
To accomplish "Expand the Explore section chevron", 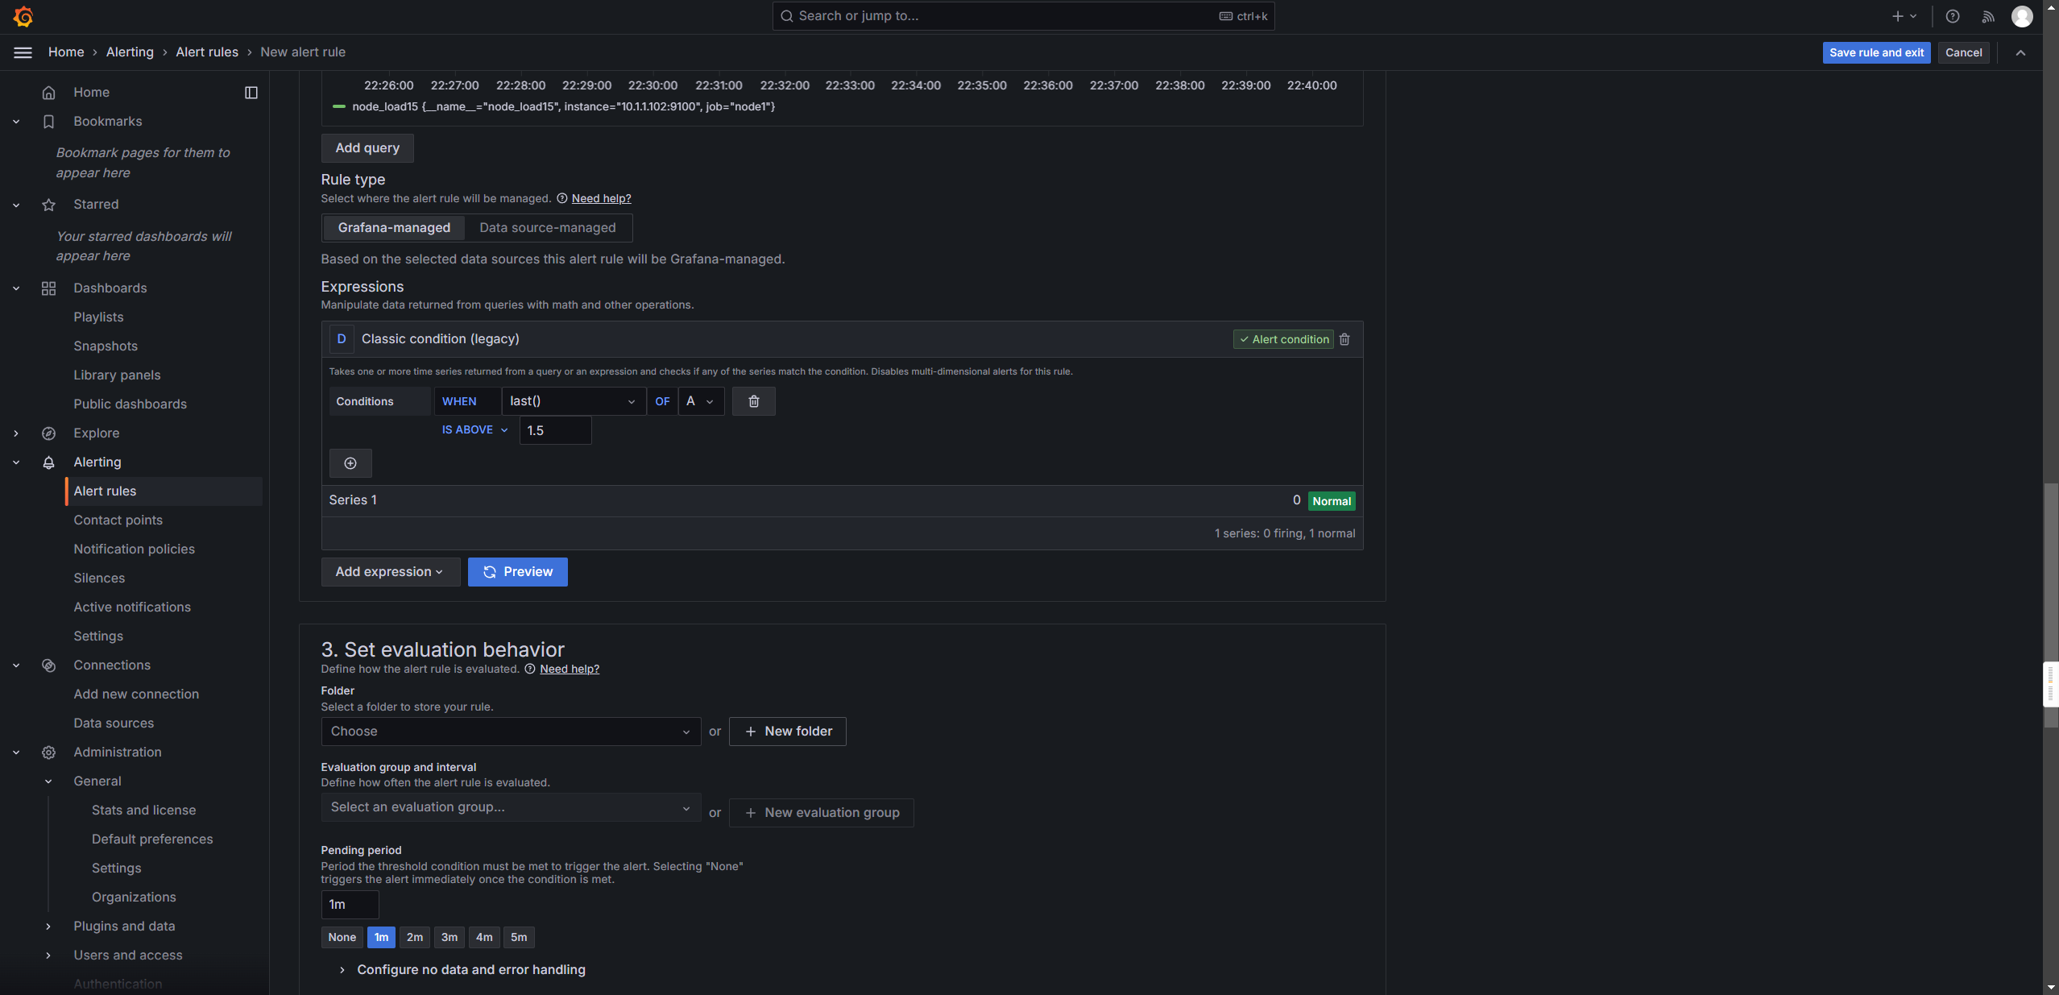I will 16,433.
